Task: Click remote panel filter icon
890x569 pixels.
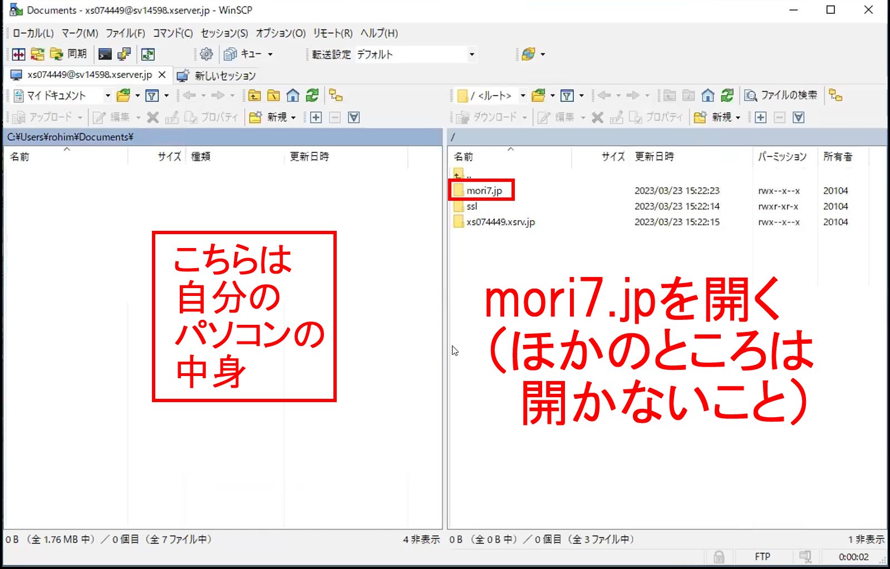Action: [567, 96]
